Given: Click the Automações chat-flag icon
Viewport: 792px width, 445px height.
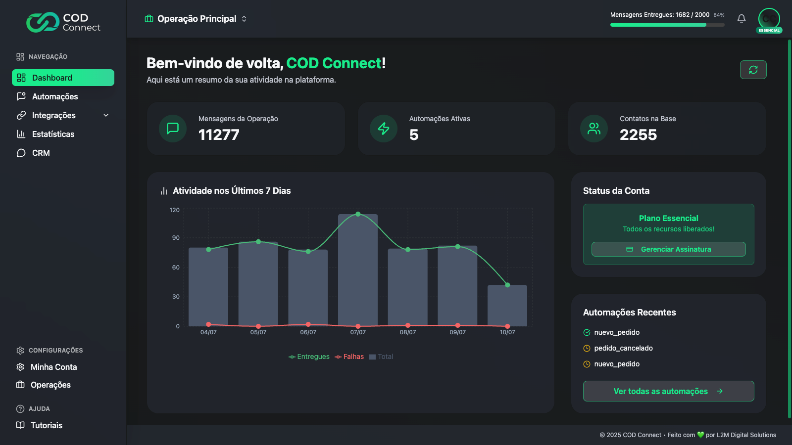Looking at the screenshot, I should (x=21, y=96).
